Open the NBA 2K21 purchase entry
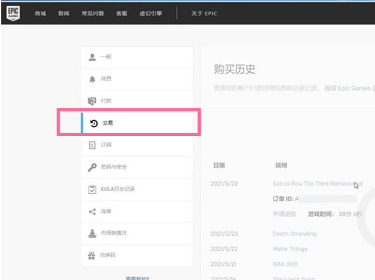Image resolution: width=375 pixels, height=280 pixels. 285,264
